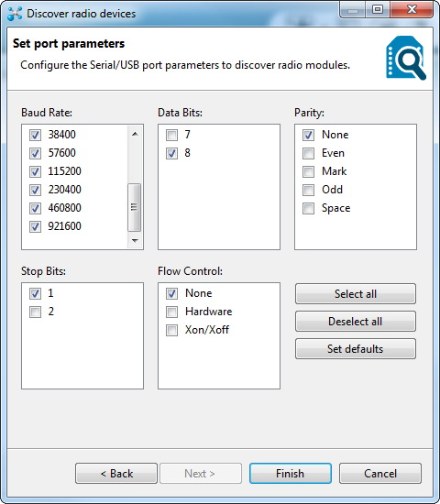The height and width of the screenshot is (504, 440).
Task: Uncheck the 38400 baud rate checkbox
Action: [35, 135]
